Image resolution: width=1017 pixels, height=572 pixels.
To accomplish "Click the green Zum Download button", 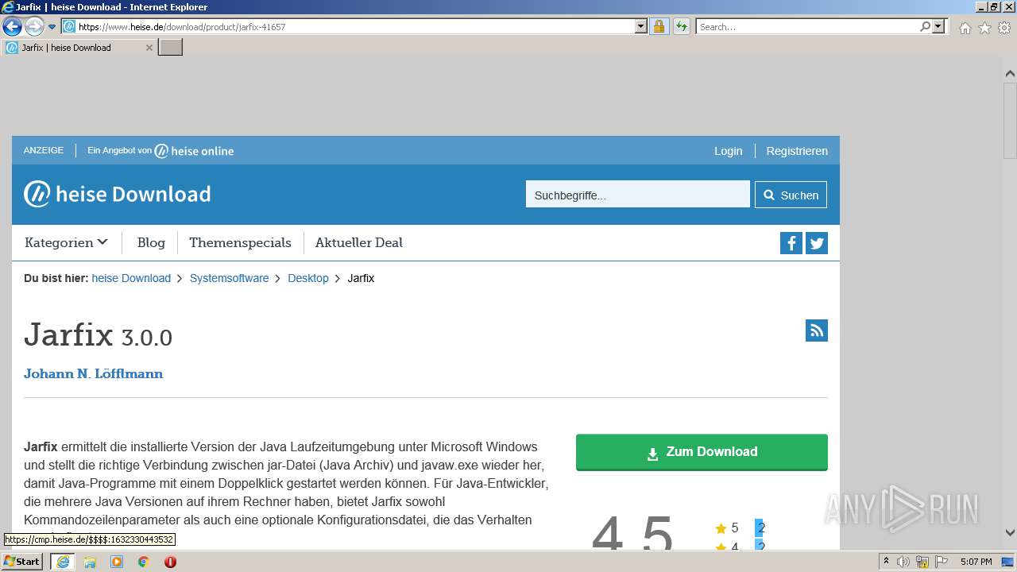I will point(702,452).
